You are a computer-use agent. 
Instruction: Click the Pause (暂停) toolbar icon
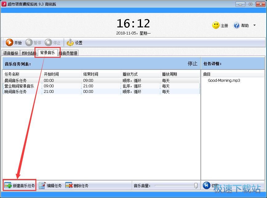(29, 42)
